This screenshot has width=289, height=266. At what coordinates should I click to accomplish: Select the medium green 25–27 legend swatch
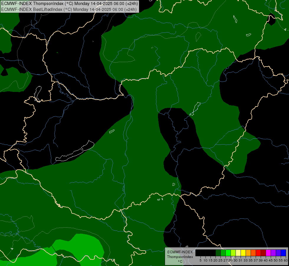click(x=223, y=253)
